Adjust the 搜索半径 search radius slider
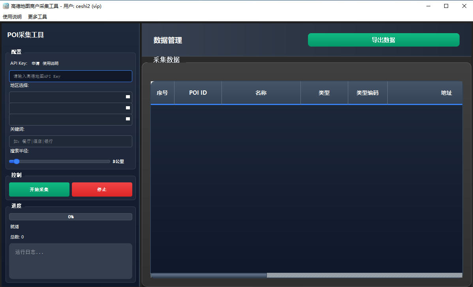The height and width of the screenshot is (287, 473). [16, 161]
